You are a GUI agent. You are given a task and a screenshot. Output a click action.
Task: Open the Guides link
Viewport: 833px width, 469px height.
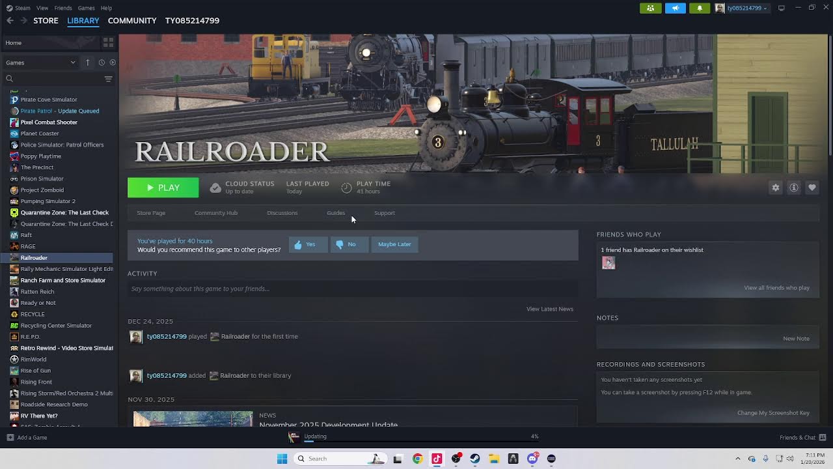pyautogui.click(x=336, y=213)
